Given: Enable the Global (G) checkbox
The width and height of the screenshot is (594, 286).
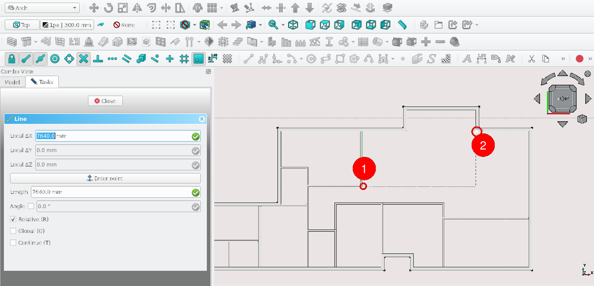Looking at the screenshot, I should point(13,231).
